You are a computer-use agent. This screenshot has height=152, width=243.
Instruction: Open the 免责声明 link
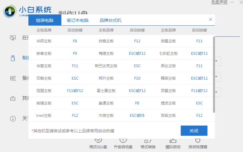point(219,2)
